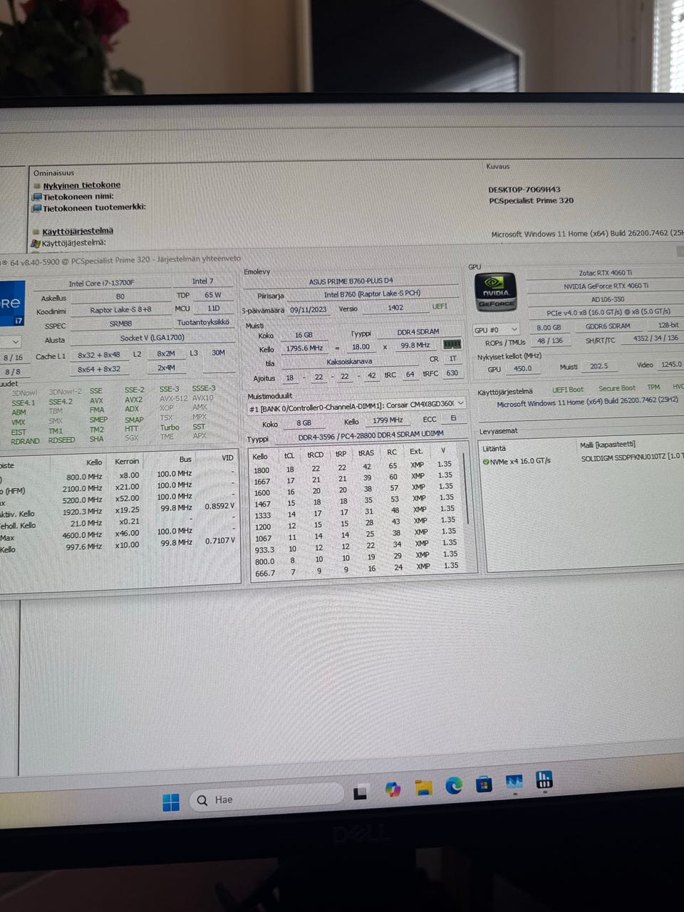Select the SOLIDIGM SSDPFKNU010TZ drive row
The width and height of the screenshot is (684, 912).
coord(582,460)
